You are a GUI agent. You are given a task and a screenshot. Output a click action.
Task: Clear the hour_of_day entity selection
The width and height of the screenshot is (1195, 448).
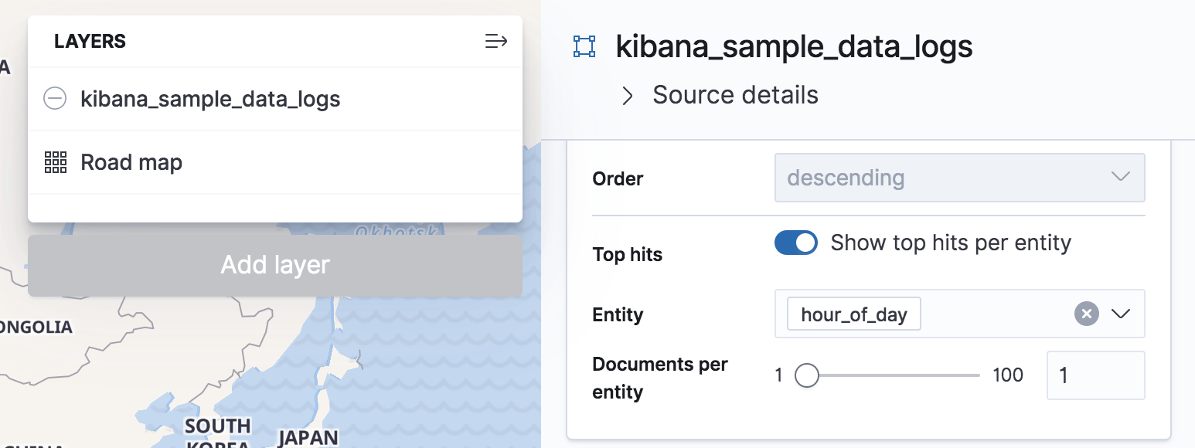(1086, 314)
